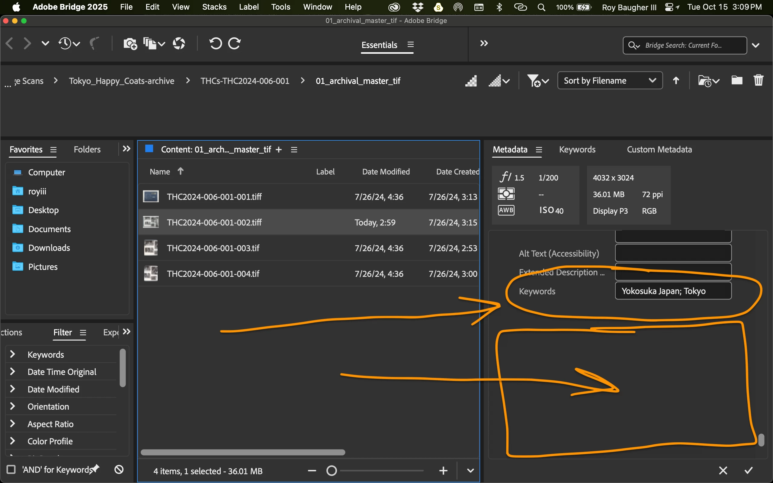The height and width of the screenshot is (483, 773).
Task: Click the trash delete item icon
Action: (758, 80)
